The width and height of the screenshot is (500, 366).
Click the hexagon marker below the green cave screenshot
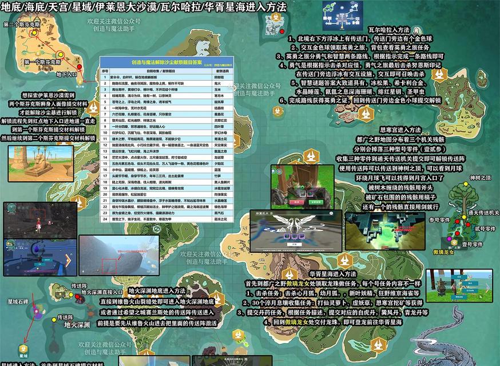(x=345, y=261)
